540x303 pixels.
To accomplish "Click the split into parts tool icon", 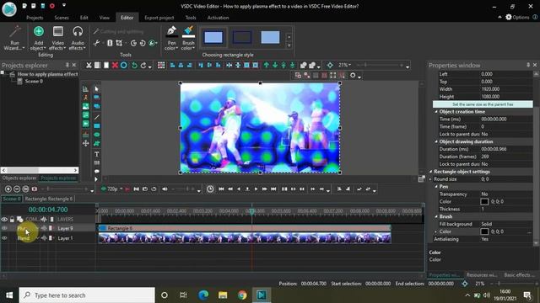I will (110, 43).
